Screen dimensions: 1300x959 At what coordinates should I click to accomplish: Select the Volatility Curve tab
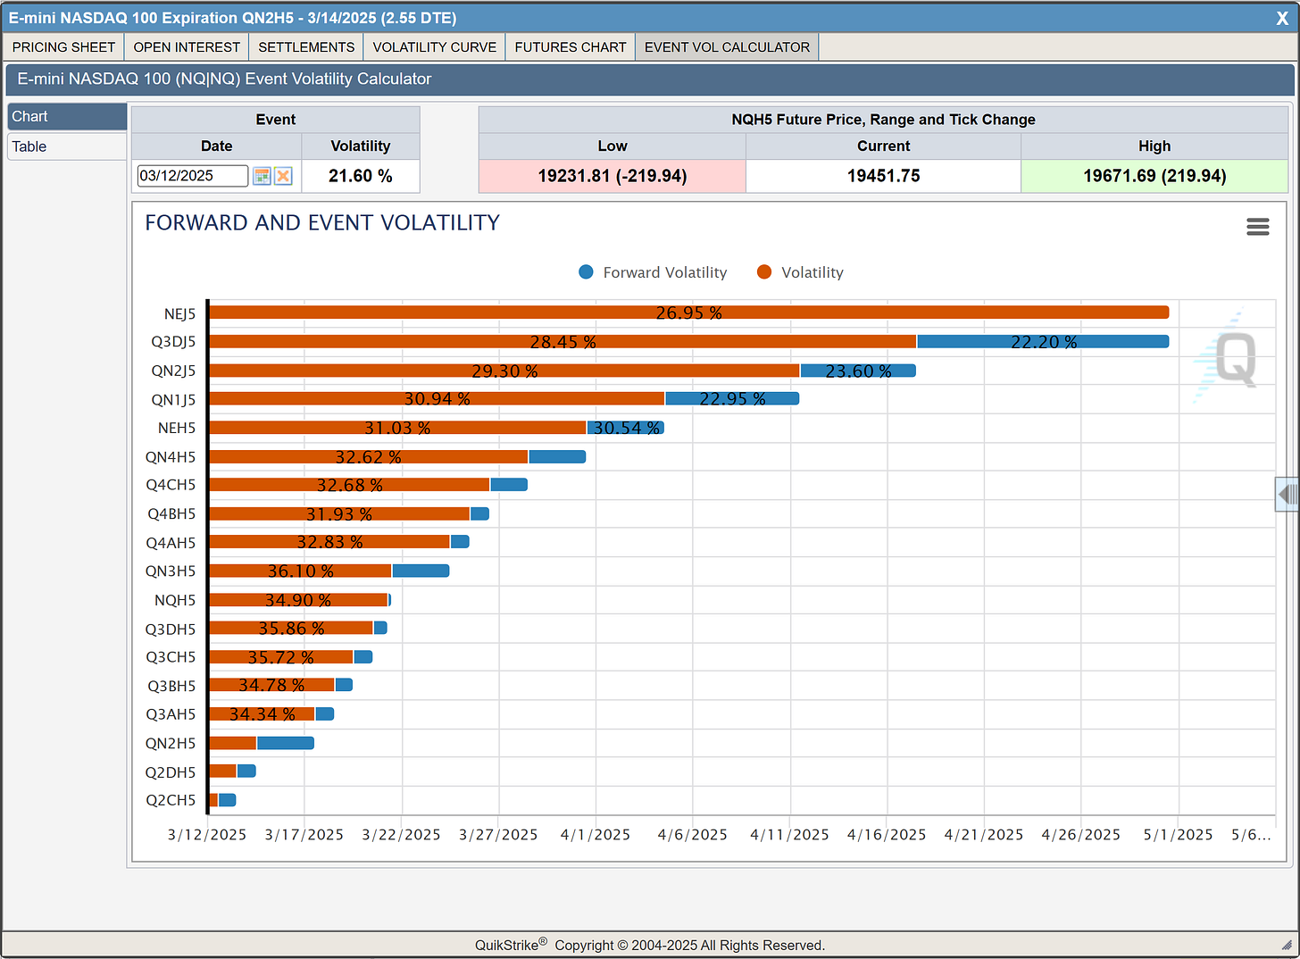click(x=435, y=47)
